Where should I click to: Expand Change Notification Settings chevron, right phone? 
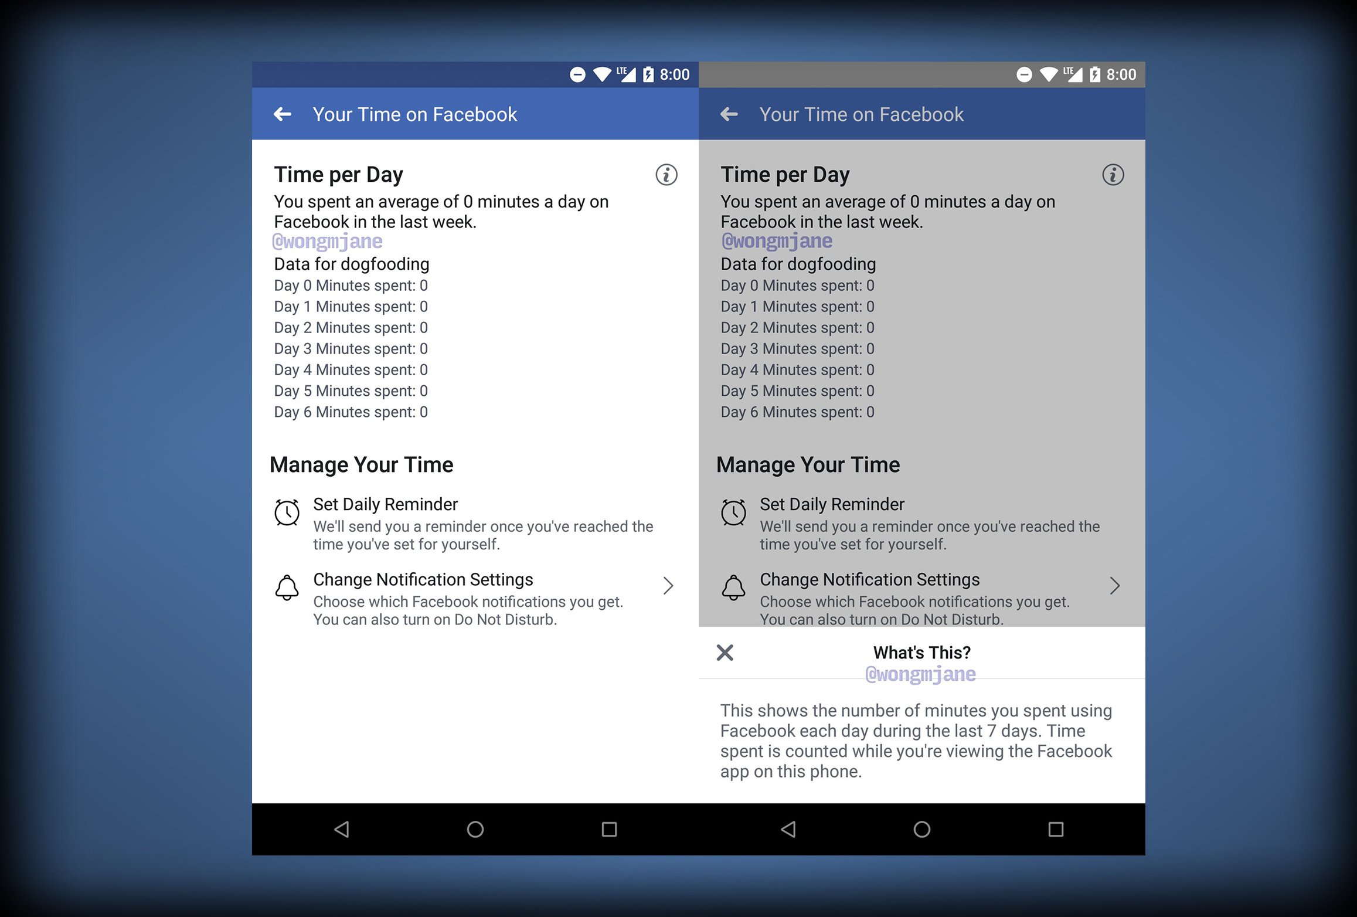tap(1115, 586)
